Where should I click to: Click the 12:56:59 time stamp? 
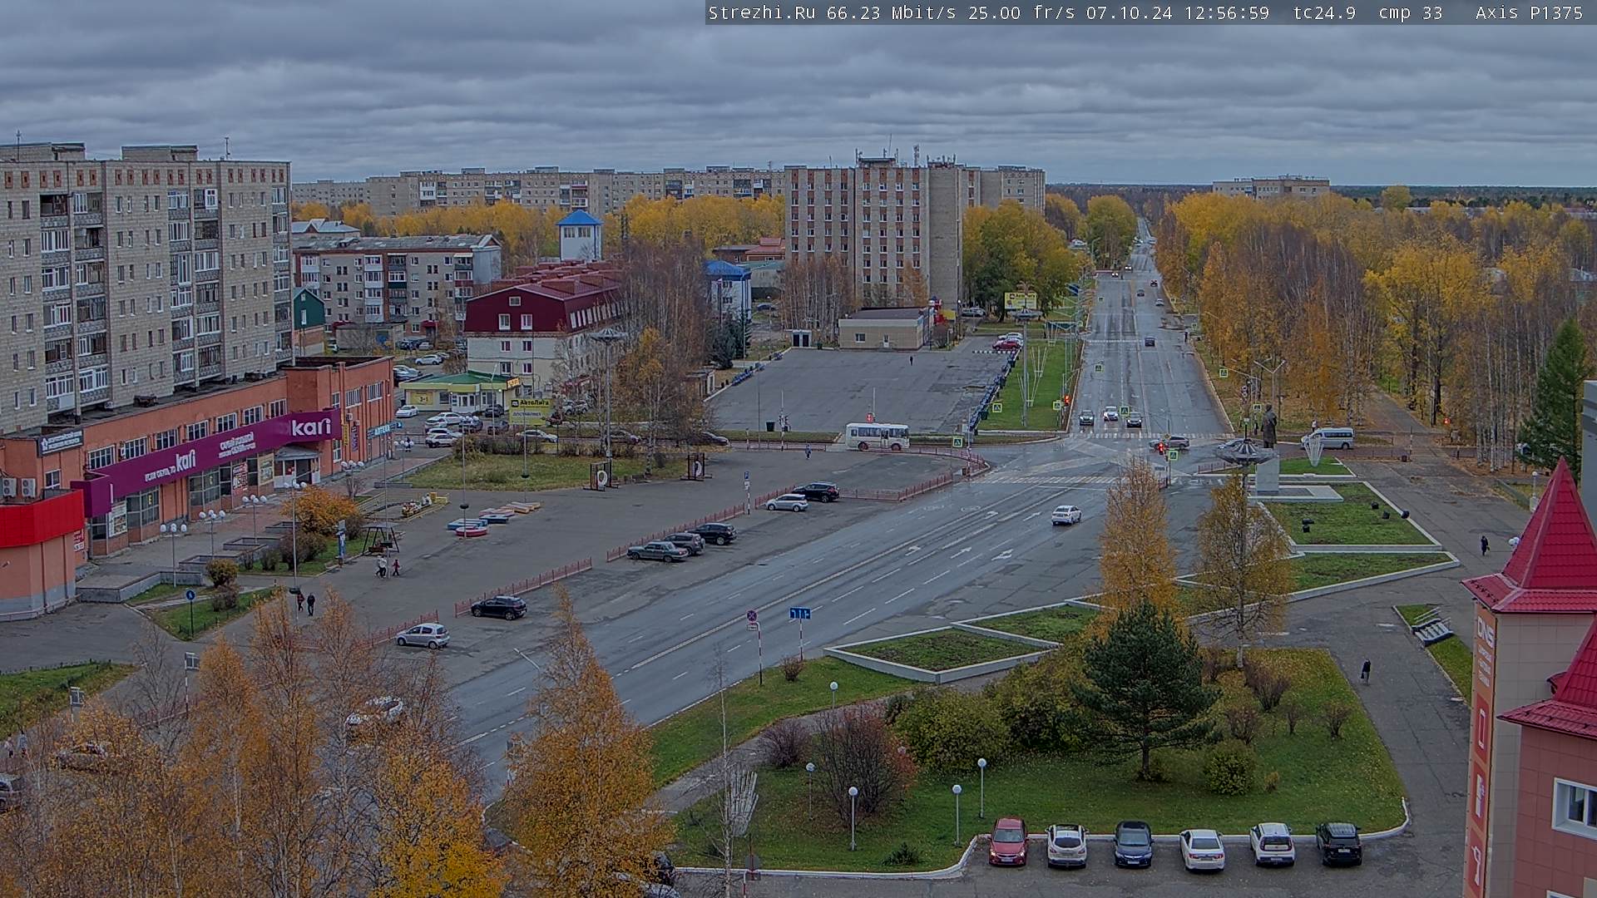click(x=1227, y=12)
